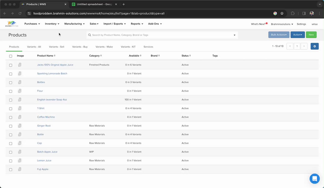The image size is (324, 188).
Task: Reload the page with the browser refresh icon
Action: 20,13
